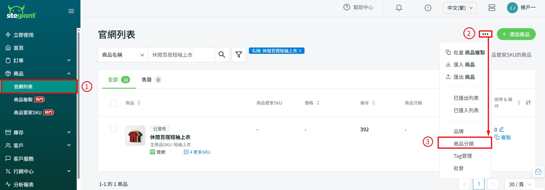This screenshot has width=545, height=190.
Task: Click the 添加商品 button
Action: tap(516, 34)
